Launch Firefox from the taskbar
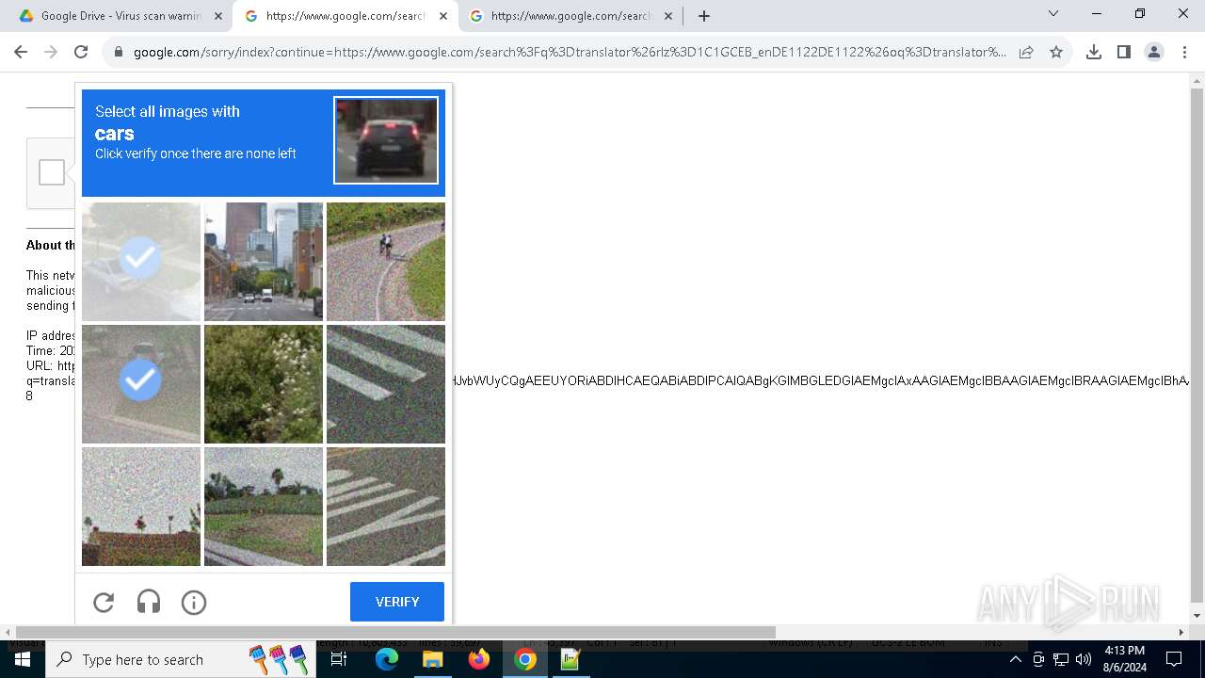This screenshot has height=678, width=1205. coord(479,659)
